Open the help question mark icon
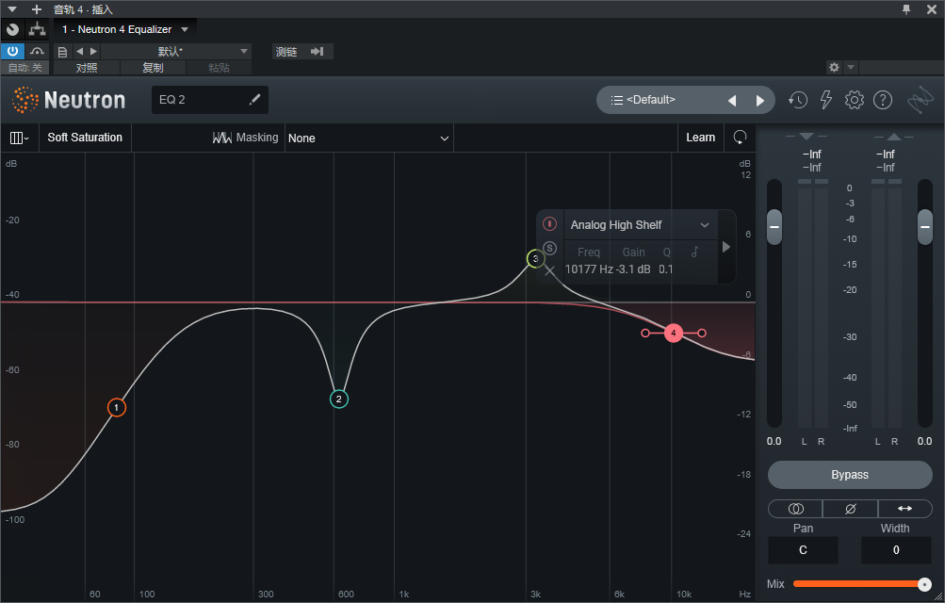 click(883, 100)
